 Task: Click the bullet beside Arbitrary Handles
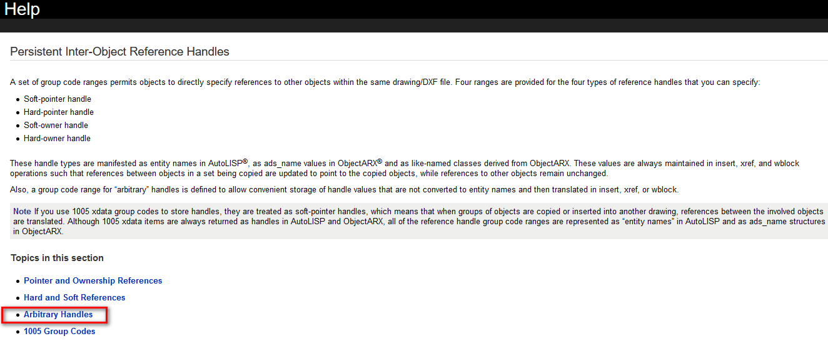click(x=18, y=315)
